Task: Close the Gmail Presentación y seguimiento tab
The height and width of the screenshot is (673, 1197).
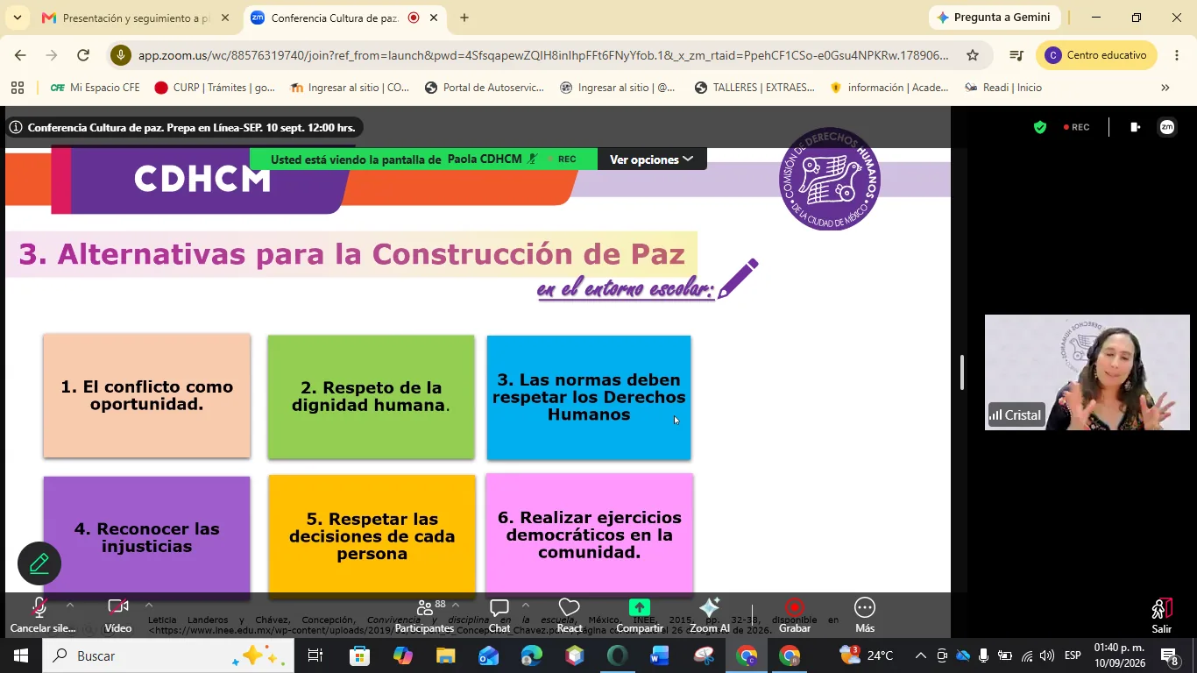Action: pos(225,18)
